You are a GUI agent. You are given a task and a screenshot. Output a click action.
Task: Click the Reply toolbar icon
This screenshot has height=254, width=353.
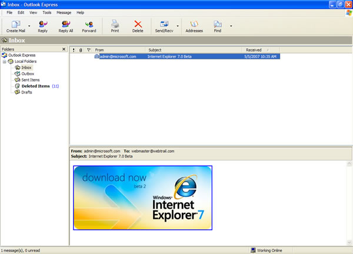42,24
